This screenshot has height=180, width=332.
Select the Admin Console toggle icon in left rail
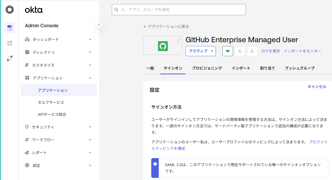pyautogui.click(x=10, y=28)
